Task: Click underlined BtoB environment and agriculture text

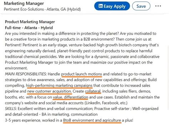Action: pos(92,120)
